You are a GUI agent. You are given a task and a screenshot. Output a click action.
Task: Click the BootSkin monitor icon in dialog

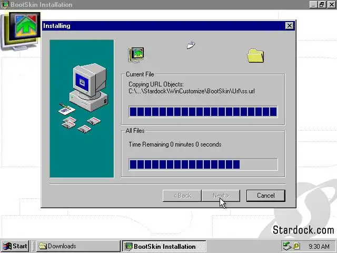click(136, 55)
